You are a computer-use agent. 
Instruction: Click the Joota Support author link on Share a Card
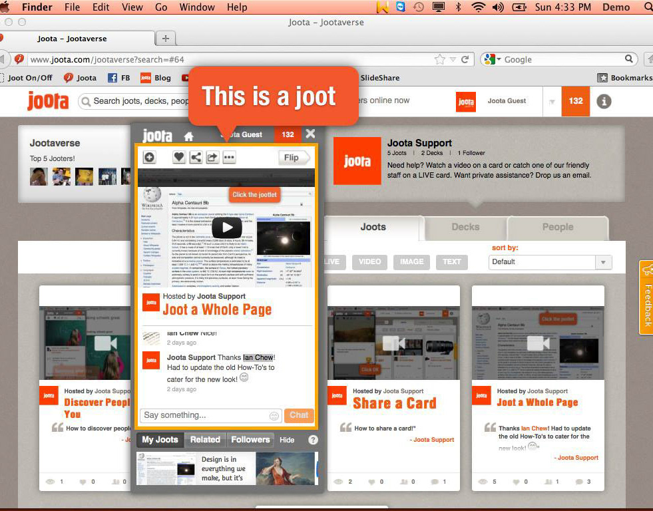pyautogui.click(x=433, y=440)
